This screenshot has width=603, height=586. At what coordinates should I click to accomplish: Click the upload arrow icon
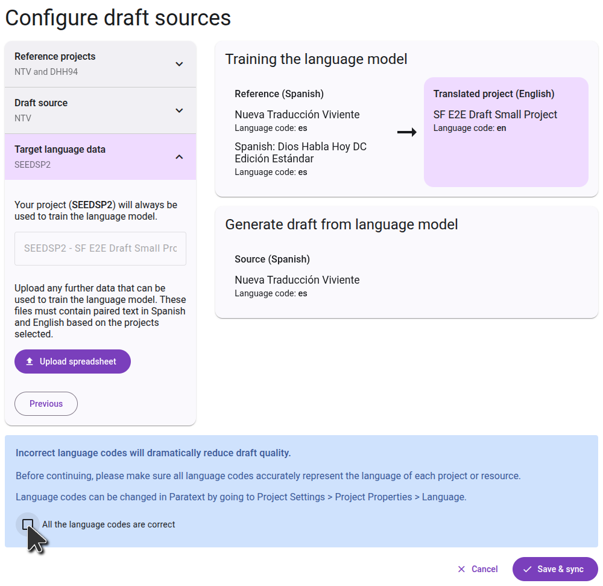coord(30,361)
